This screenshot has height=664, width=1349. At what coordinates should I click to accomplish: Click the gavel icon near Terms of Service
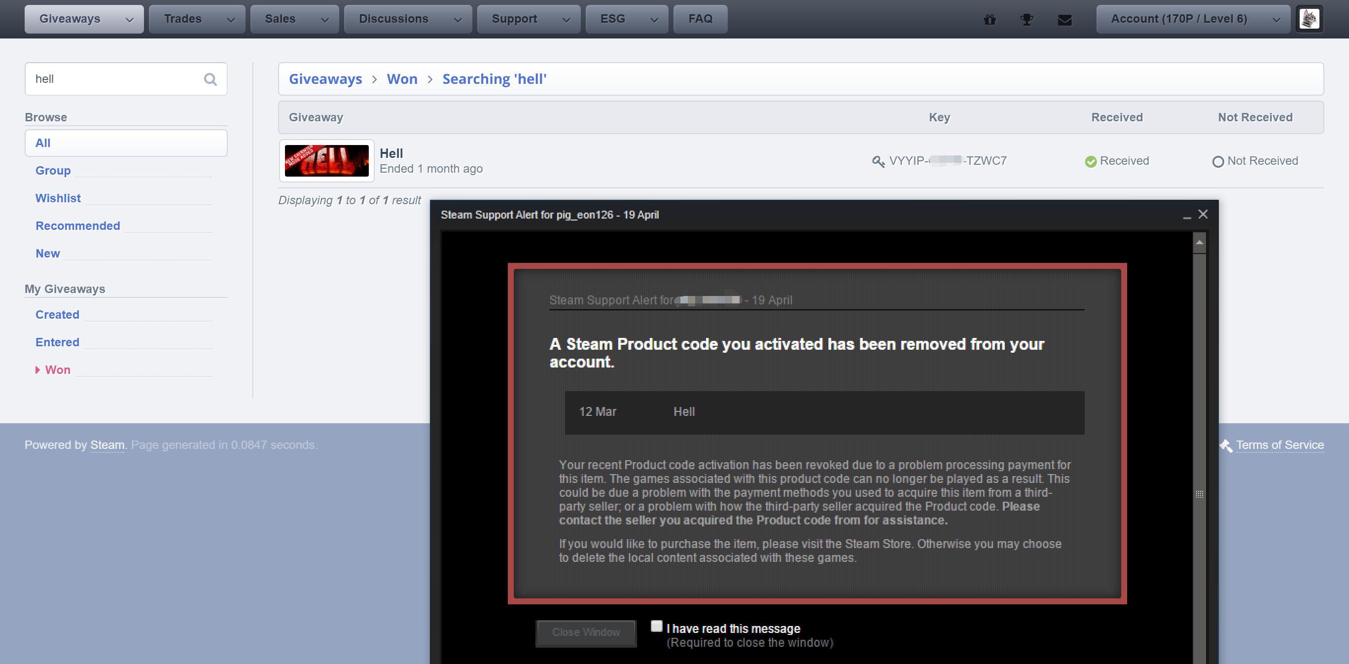1225,445
